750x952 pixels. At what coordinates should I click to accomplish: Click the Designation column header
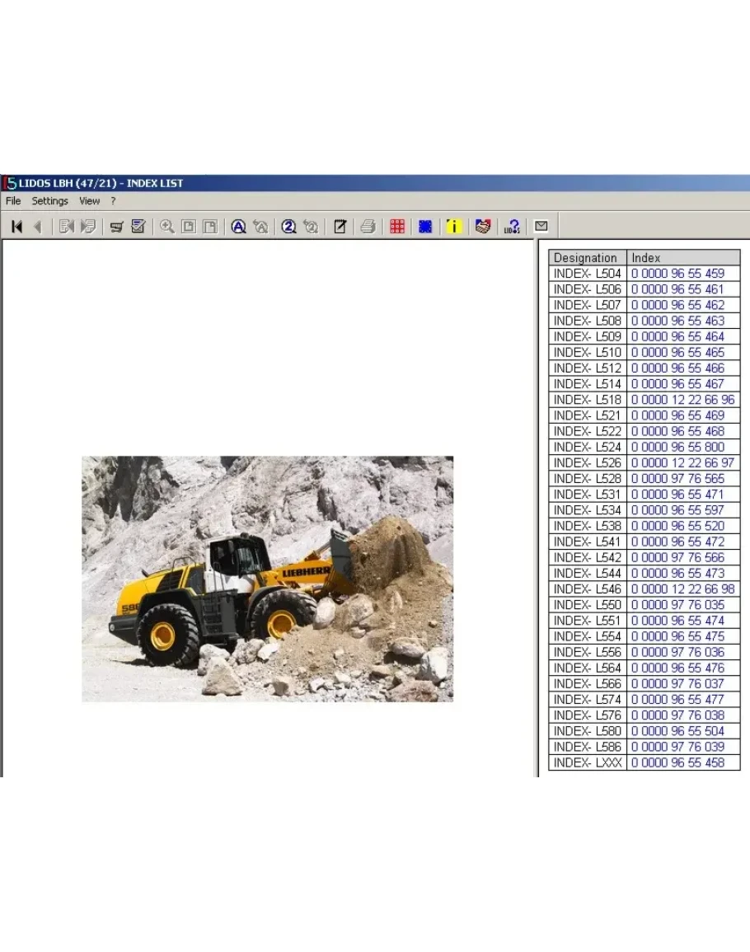tap(586, 258)
